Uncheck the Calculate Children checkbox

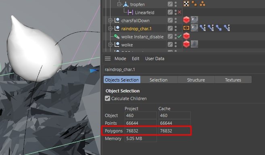pos(107,98)
